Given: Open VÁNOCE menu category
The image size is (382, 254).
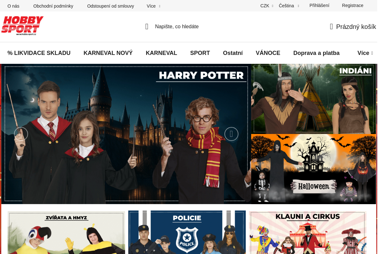Looking at the screenshot, I should [268, 53].
